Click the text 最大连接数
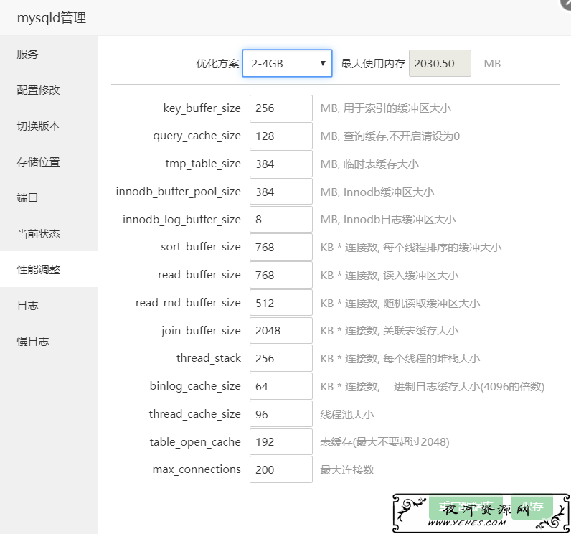The height and width of the screenshot is (534, 571). click(347, 470)
